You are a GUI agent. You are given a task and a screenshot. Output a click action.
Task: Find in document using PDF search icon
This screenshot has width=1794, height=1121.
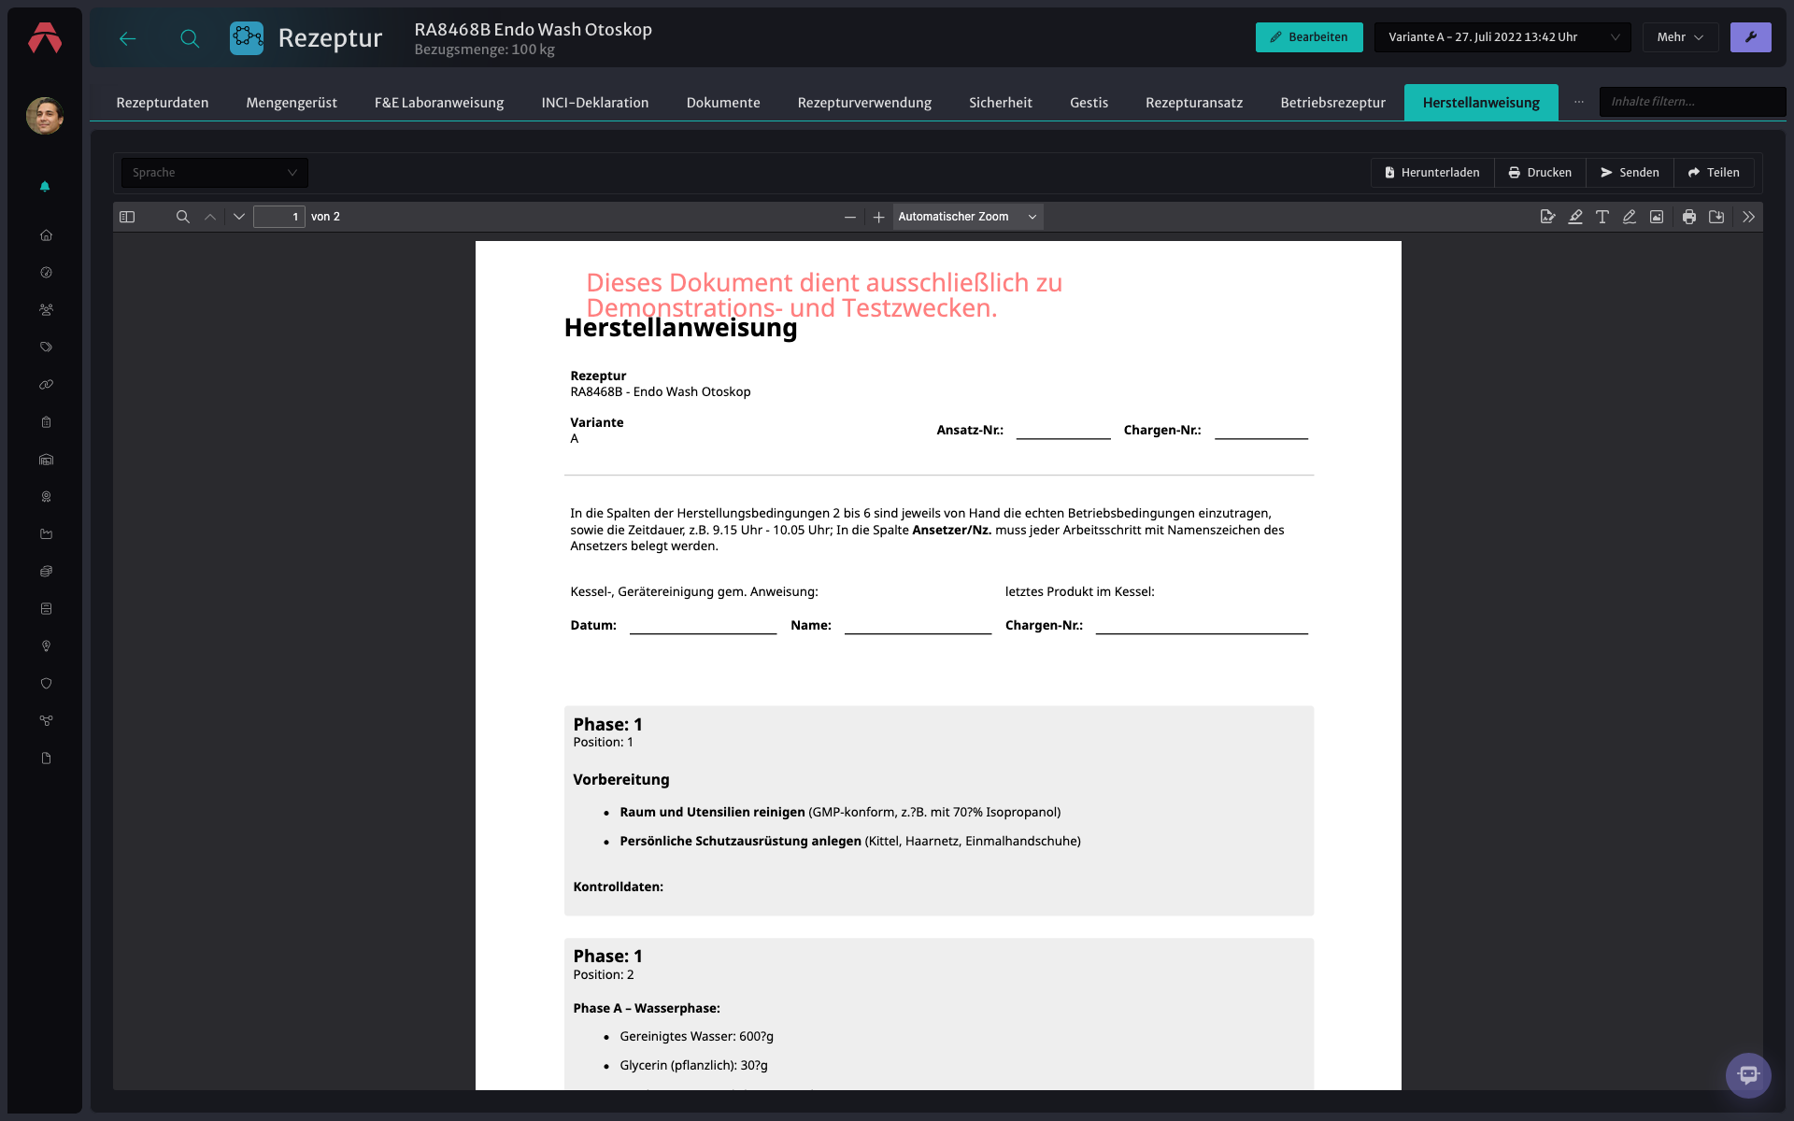pos(183,217)
